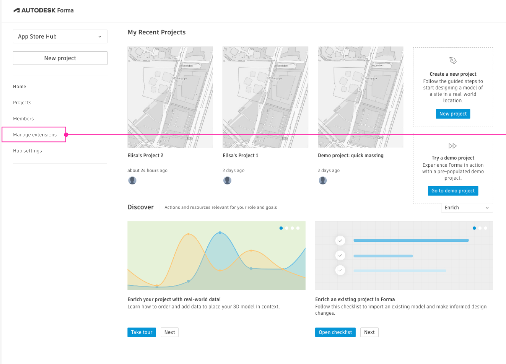Click the avatar under Elisa's Project 1

tap(227, 181)
